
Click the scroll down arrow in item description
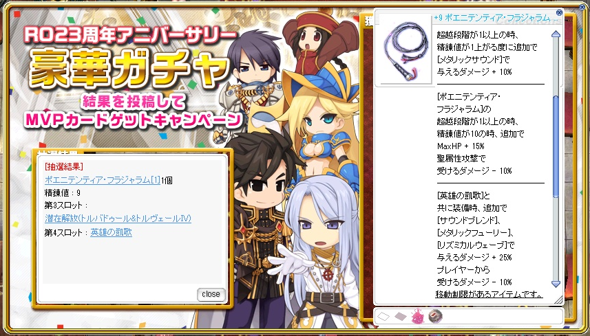pos(556,284)
